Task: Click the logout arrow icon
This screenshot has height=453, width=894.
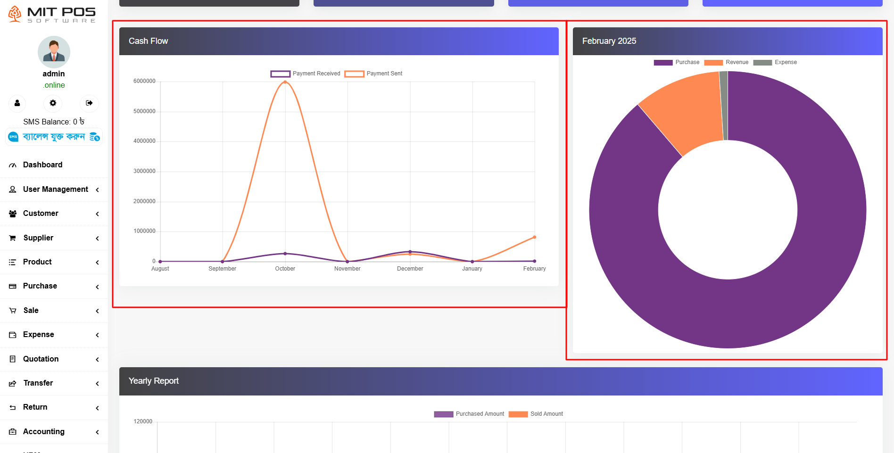Action: tap(89, 103)
